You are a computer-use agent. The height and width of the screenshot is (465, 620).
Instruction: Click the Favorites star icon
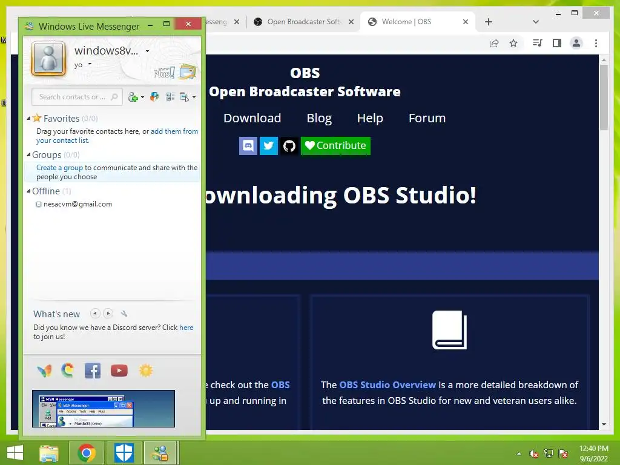(x=37, y=118)
